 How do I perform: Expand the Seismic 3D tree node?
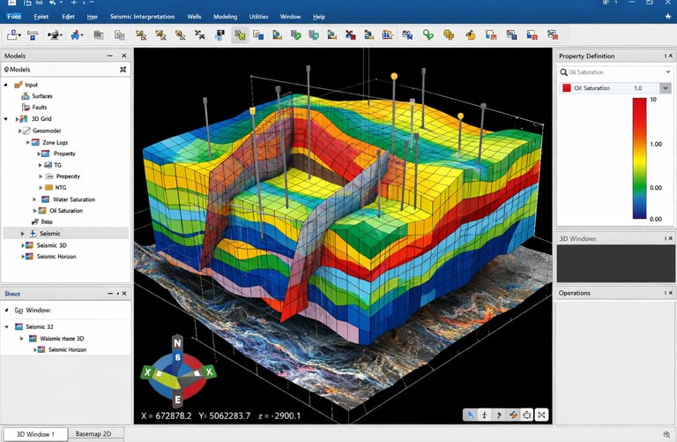22,245
